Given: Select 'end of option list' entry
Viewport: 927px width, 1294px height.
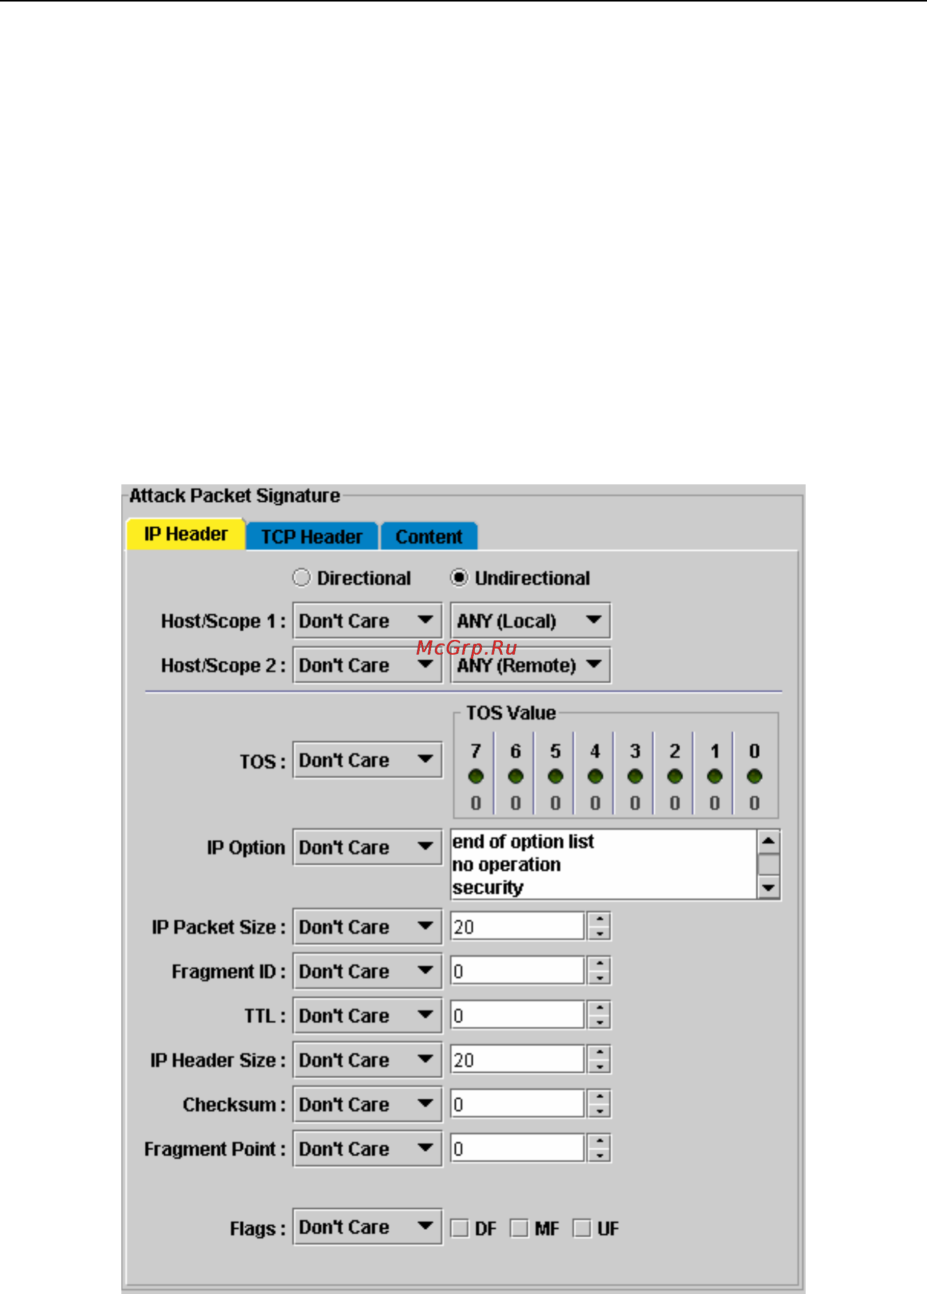Looking at the screenshot, I should tap(604, 842).
